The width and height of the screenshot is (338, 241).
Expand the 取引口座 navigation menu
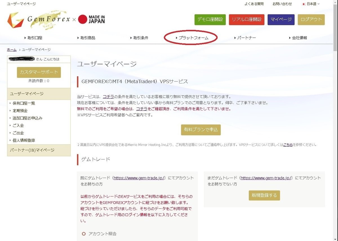(x=34, y=37)
